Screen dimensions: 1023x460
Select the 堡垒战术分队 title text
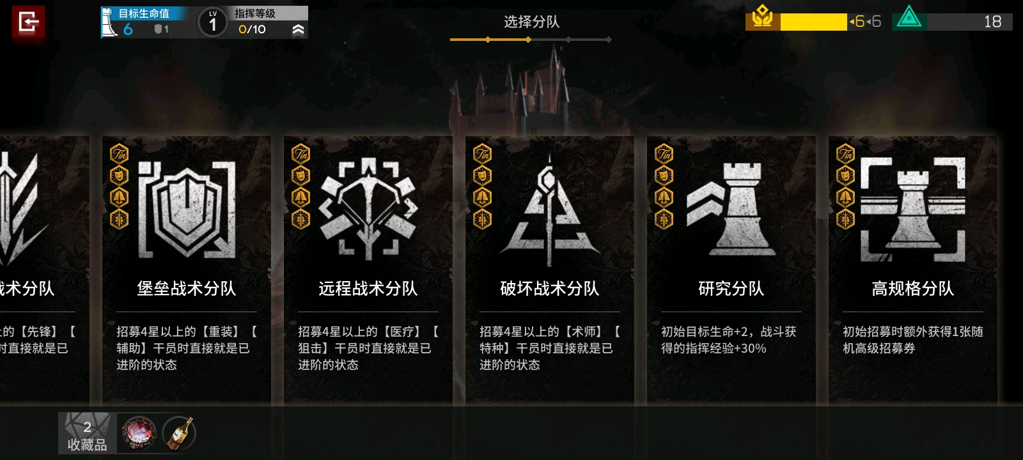click(x=187, y=289)
